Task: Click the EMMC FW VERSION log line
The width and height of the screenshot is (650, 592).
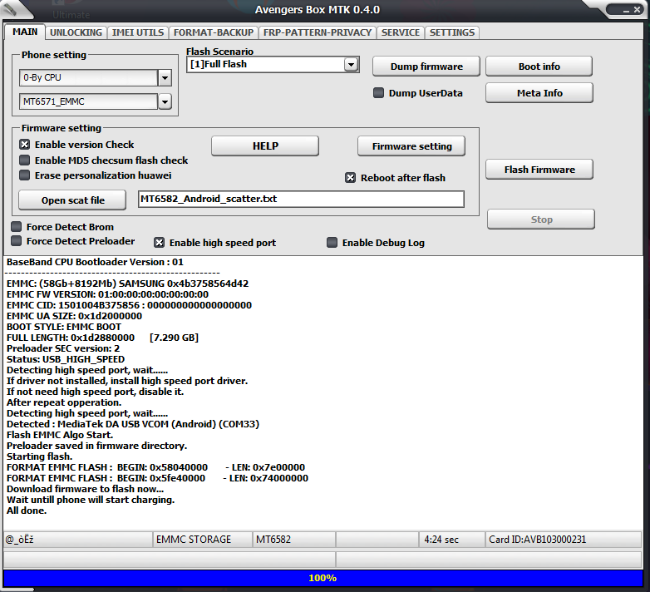Action: (107, 294)
